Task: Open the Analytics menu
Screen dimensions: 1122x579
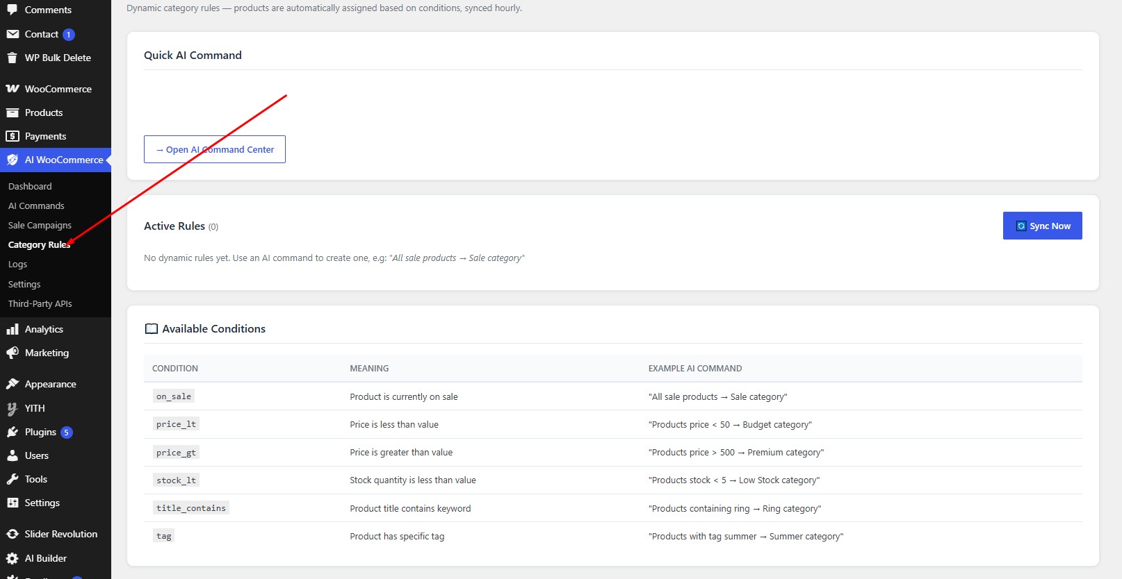Action: [56, 329]
